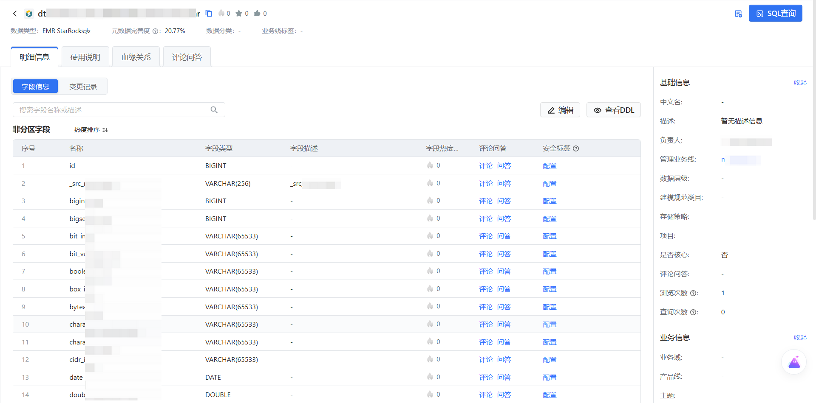
Task: Click 问答 link in row 6
Action: point(504,254)
